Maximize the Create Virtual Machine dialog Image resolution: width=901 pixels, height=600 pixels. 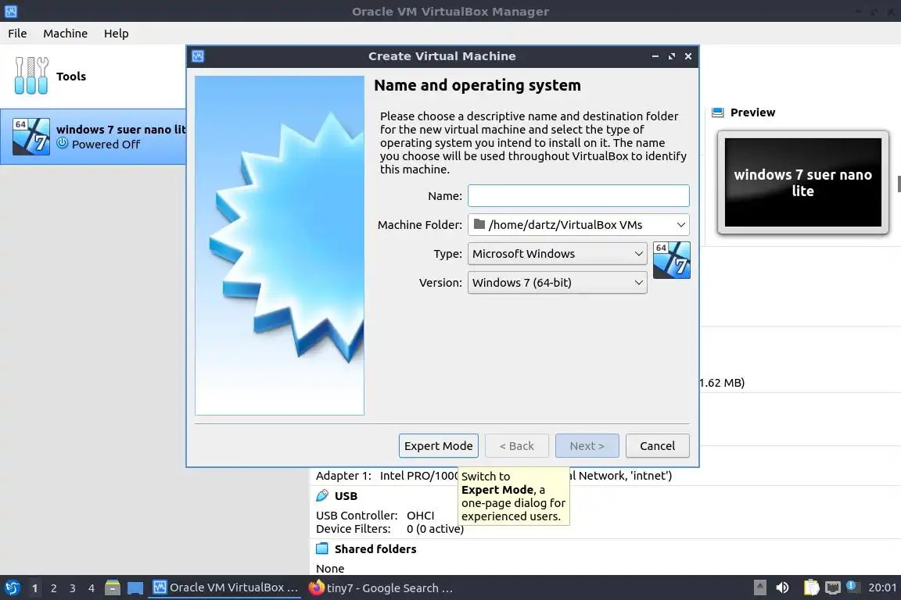point(672,56)
